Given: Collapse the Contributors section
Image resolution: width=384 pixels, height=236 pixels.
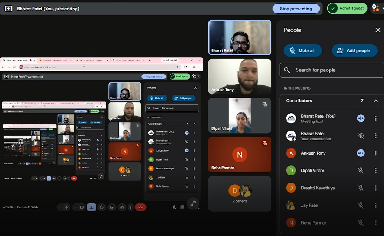Looking at the screenshot, I should 376,101.
